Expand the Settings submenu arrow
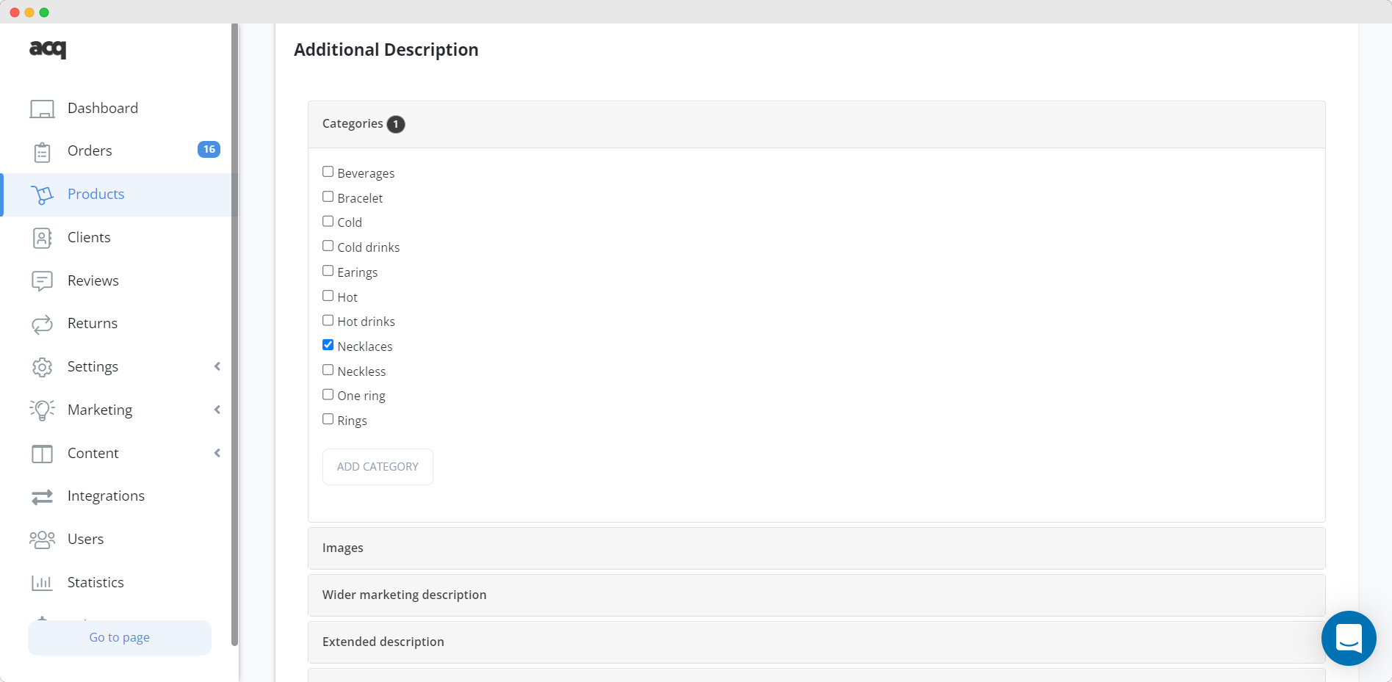The width and height of the screenshot is (1392, 682). coord(217,366)
